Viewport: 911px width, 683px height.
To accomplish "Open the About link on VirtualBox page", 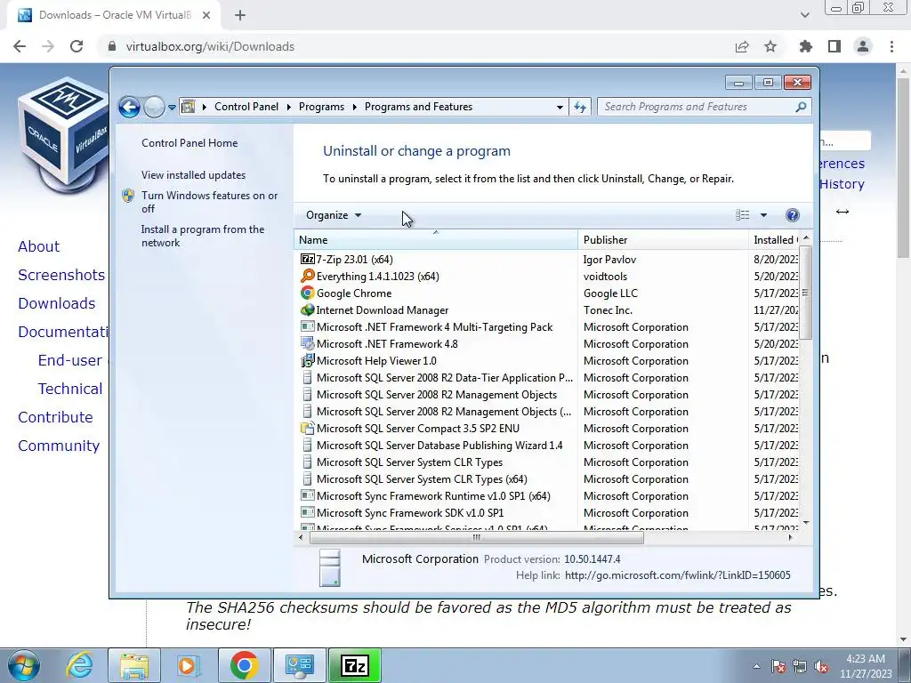I will [39, 246].
